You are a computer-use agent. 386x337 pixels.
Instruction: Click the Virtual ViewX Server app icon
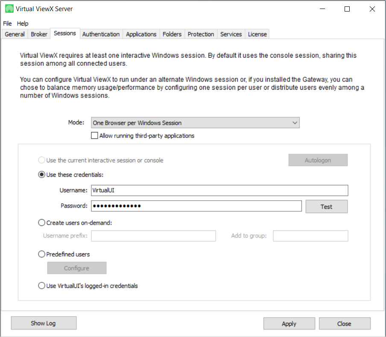(x=9, y=9)
